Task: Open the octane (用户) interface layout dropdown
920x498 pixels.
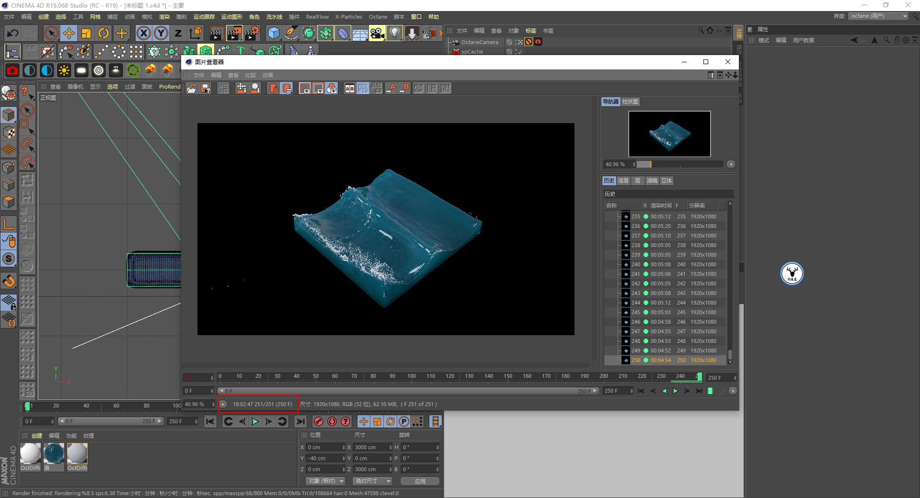Action: [879, 16]
